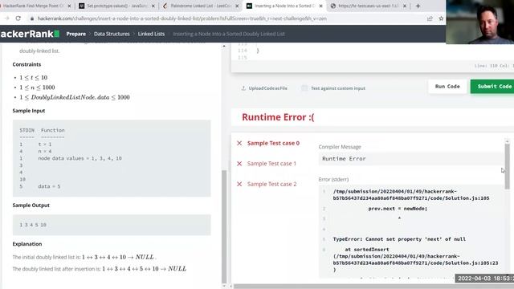Click the upload icon beside Upload Code
The width and height of the screenshot is (514, 289).
coord(243,88)
